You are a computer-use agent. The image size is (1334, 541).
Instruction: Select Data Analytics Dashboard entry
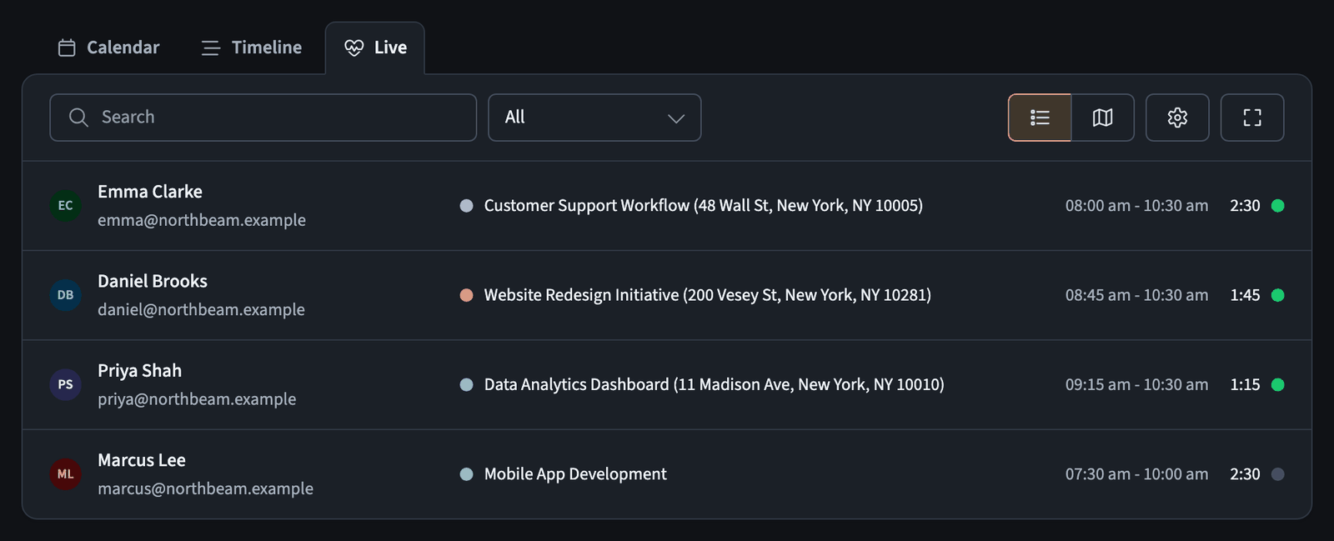click(714, 384)
